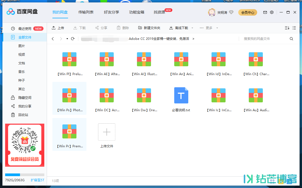The height and width of the screenshot is (188, 302).
Task: Click the 13项 item count text
Action: pyautogui.click(x=55, y=181)
